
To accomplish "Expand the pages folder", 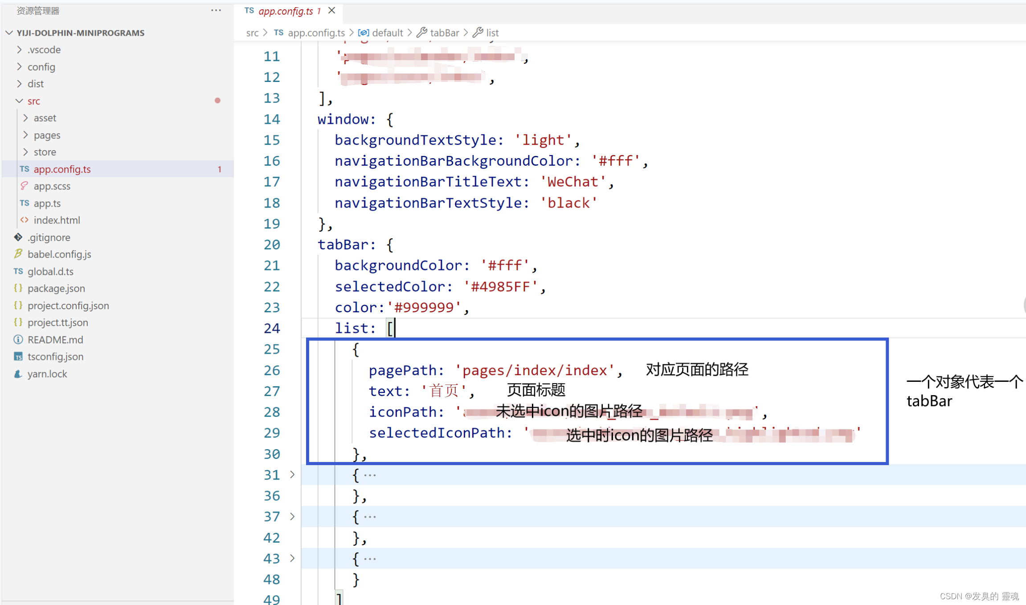I will (47, 135).
